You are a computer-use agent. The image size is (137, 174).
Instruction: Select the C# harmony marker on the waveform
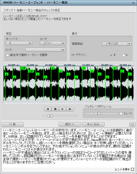tap(23, 68)
